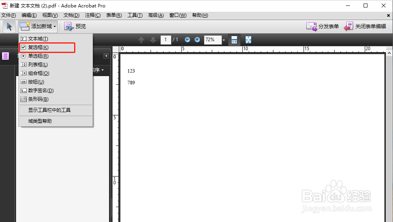Zoom out with minus button
Viewport: 393px width, 222px height.
[x=187, y=40]
